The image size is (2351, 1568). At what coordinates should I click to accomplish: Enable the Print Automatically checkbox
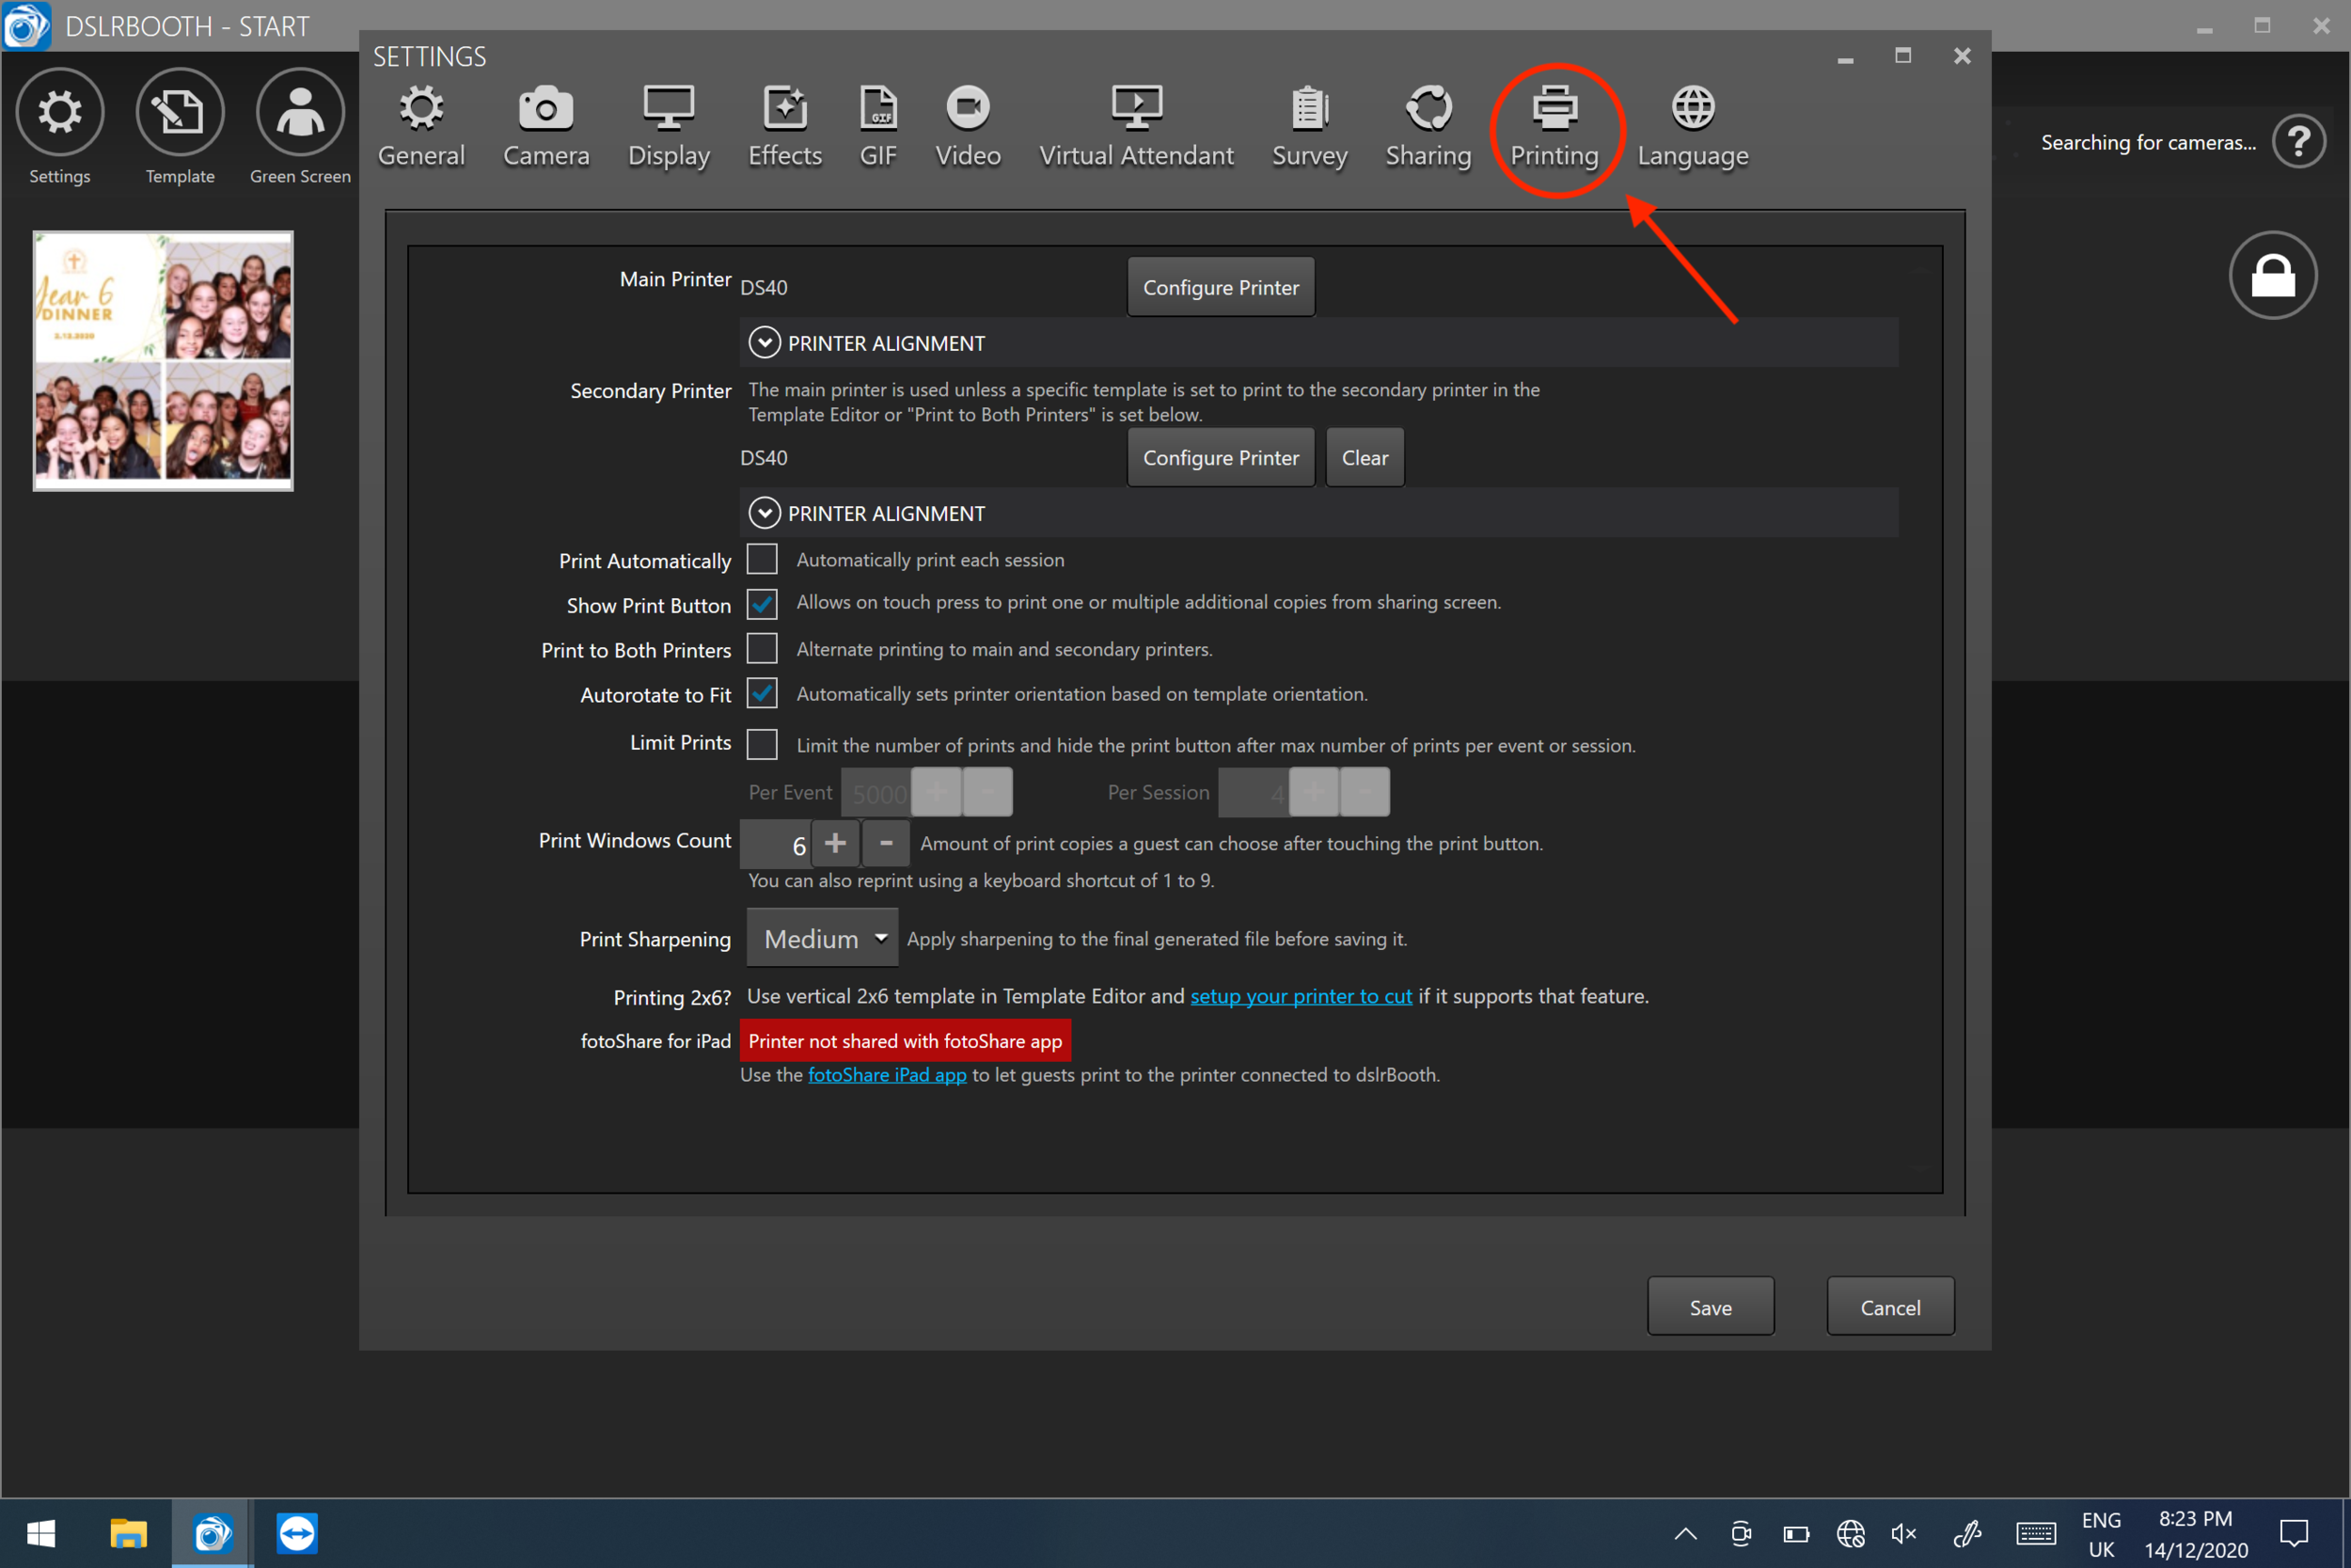[763, 559]
